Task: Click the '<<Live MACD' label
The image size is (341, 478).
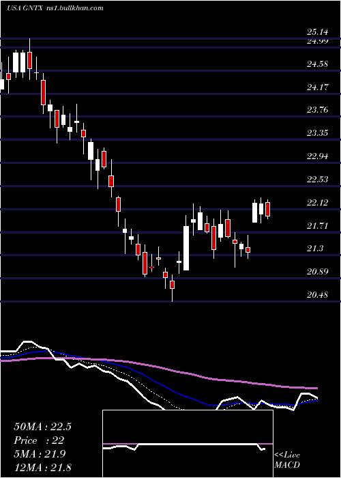Action: (287, 460)
